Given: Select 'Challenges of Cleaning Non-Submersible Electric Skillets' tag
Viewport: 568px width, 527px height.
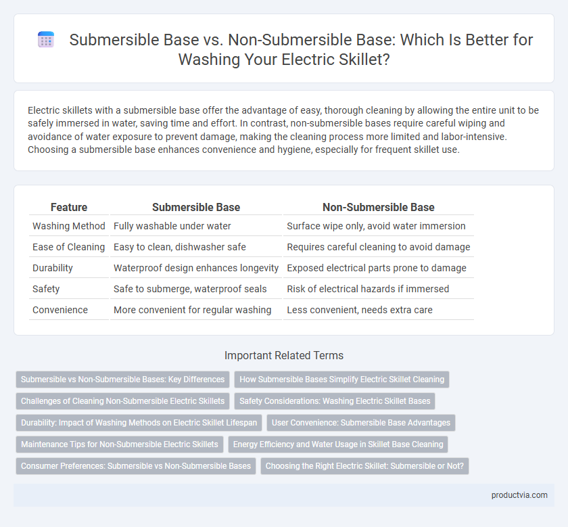Looking at the screenshot, I should (123, 401).
